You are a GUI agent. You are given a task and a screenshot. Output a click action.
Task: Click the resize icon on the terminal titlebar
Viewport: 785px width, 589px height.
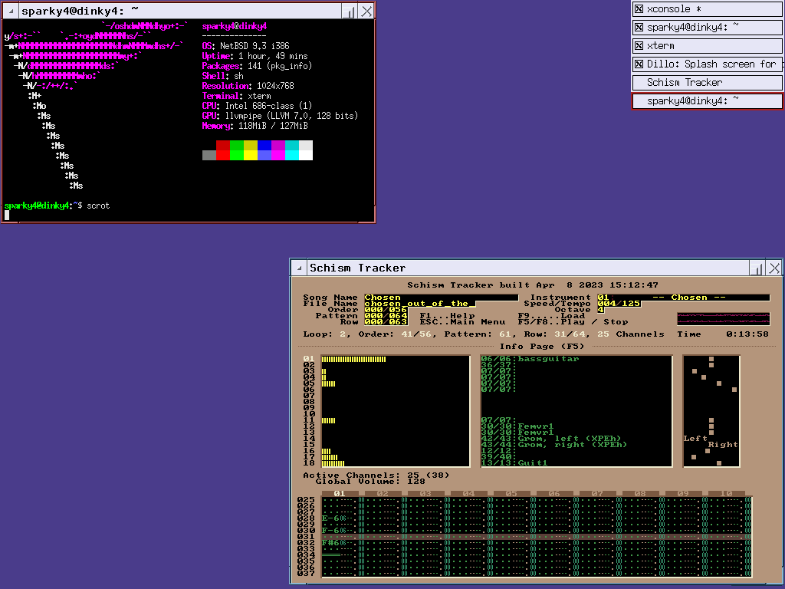coord(349,12)
